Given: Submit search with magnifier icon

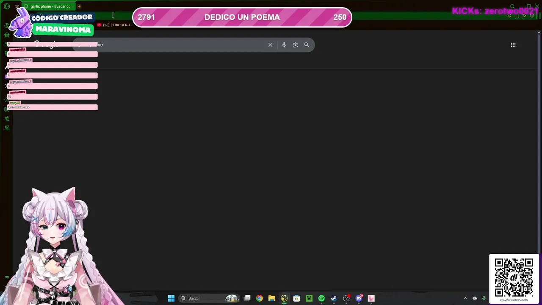Looking at the screenshot, I should tap(307, 45).
